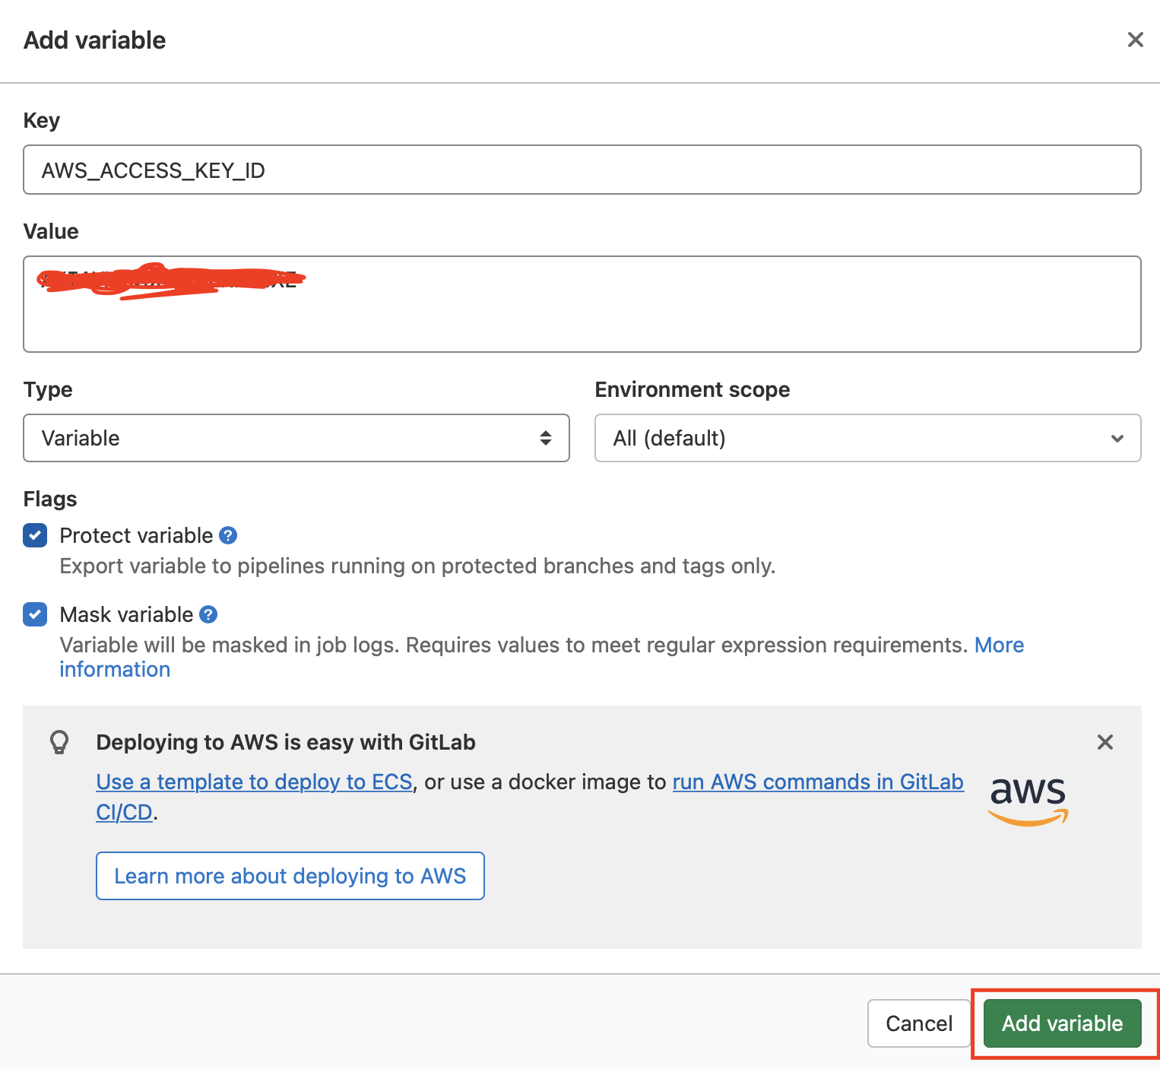The image size is (1160, 1069).
Task: Close the Add variable dialog
Action: 1135,40
